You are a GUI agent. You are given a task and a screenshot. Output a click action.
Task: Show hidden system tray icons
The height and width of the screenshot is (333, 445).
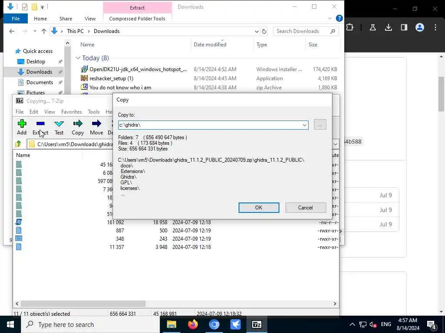tap(352, 324)
